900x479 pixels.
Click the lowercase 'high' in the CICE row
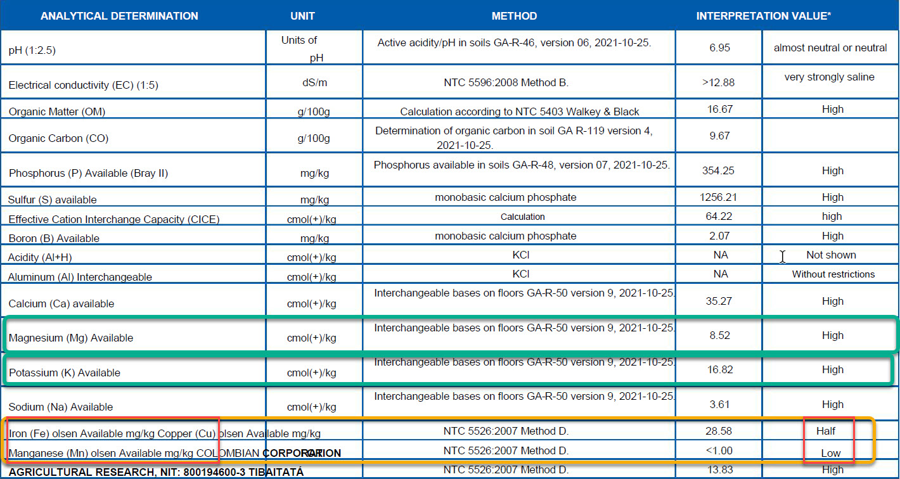(832, 216)
